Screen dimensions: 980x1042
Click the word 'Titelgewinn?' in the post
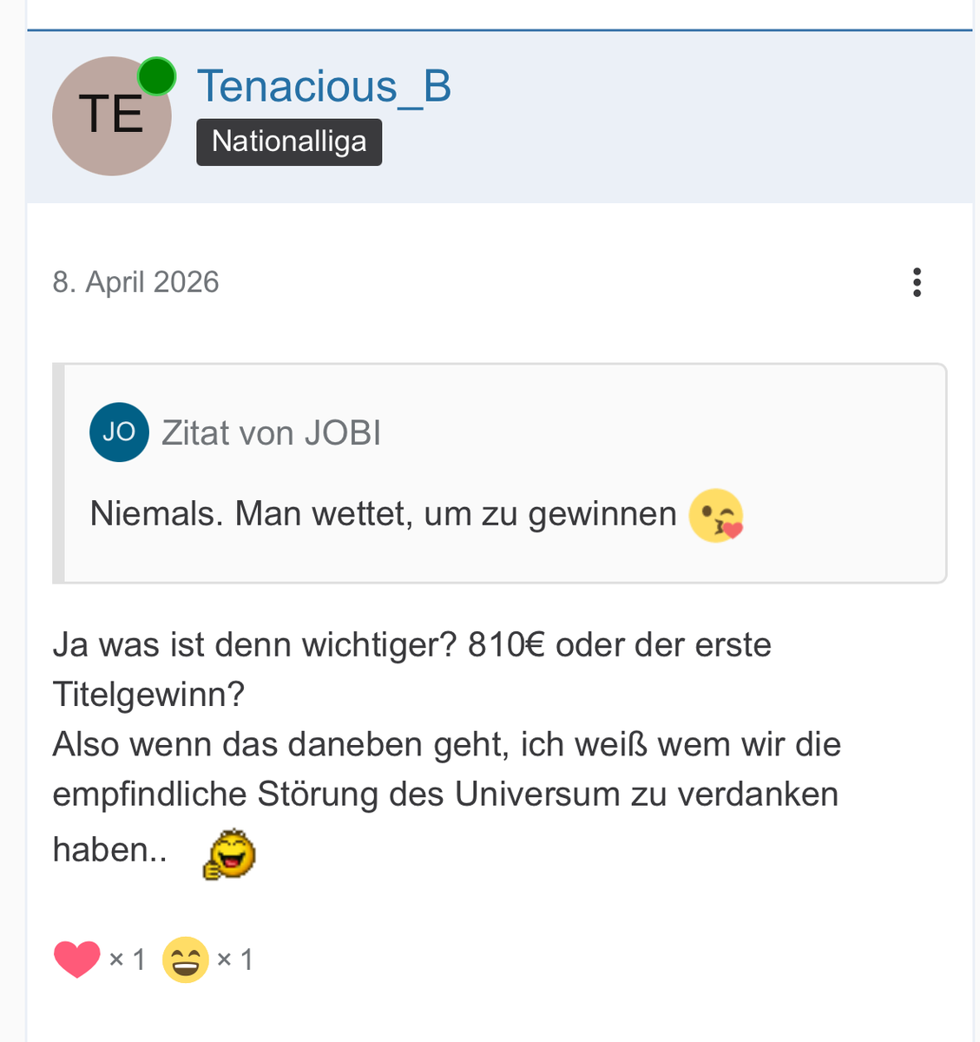(x=148, y=695)
